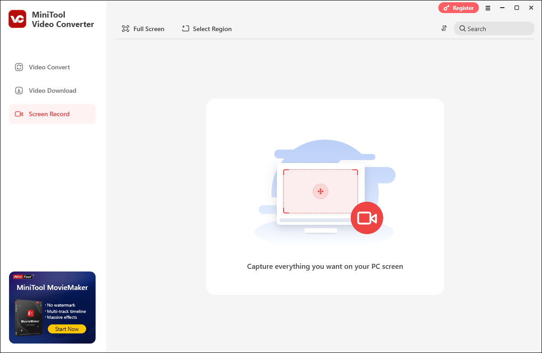This screenshot has width=542, height=353.
Task: Click the magnifier icon in Search
Action: 463,29
